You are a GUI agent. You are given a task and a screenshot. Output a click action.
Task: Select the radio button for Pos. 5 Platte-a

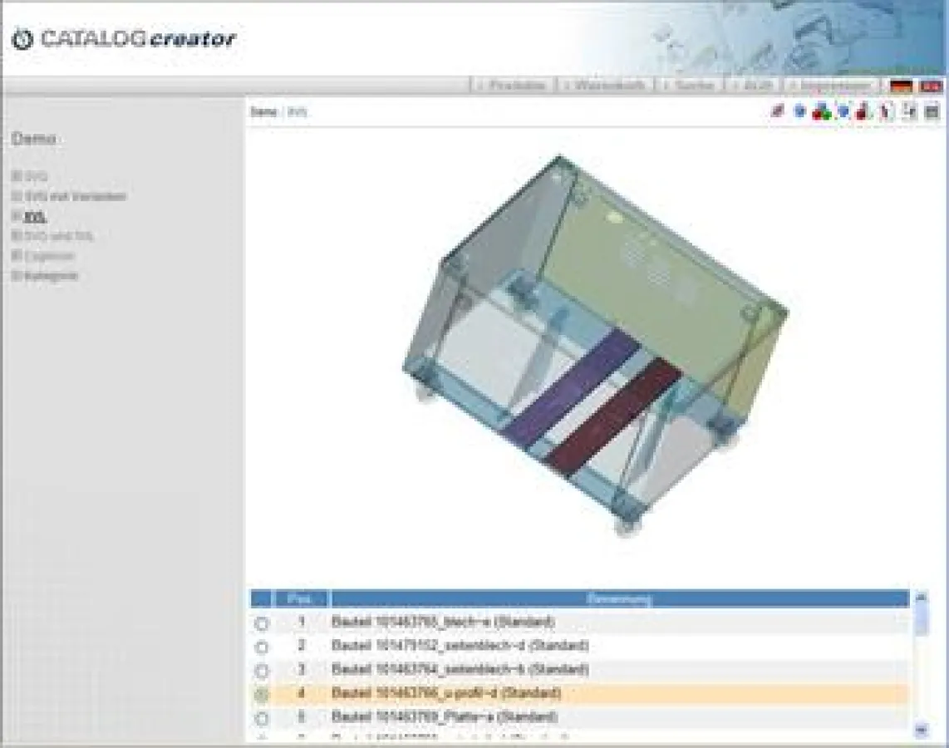point(263,716)
